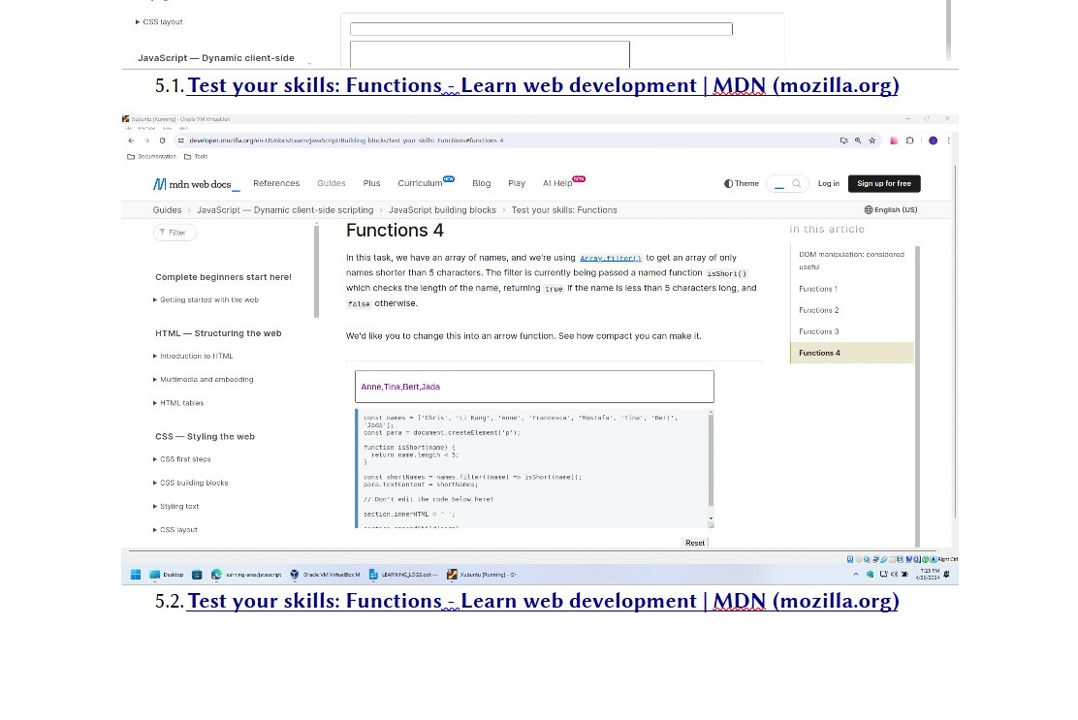Click the notification bell in system tray
Viewport: 1078px width, 720px height.
[947, 575]
